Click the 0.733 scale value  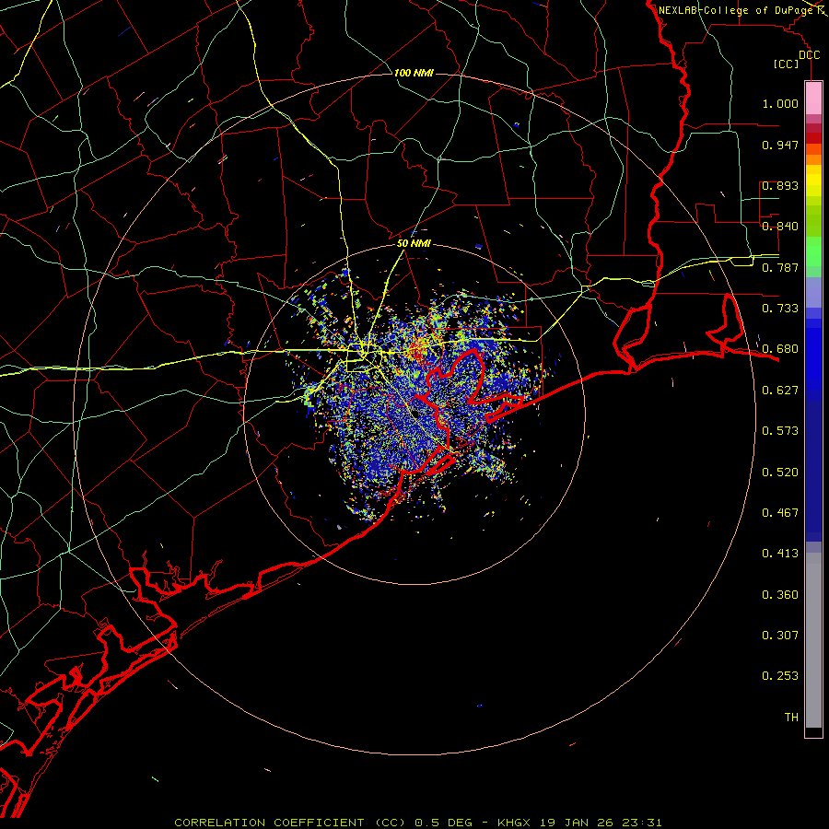(x=780, y=309)
